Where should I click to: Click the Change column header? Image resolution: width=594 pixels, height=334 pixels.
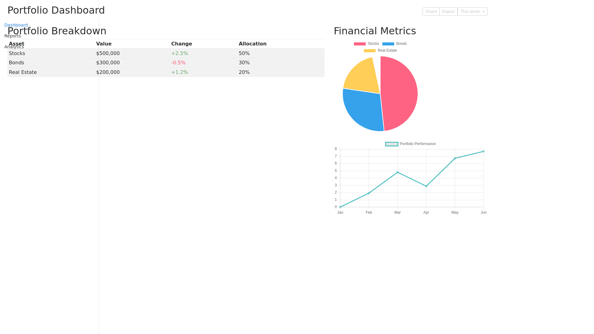tap(182, 44)
